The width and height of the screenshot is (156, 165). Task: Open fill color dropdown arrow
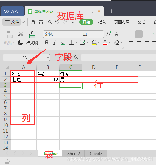[x=99, y=43]
